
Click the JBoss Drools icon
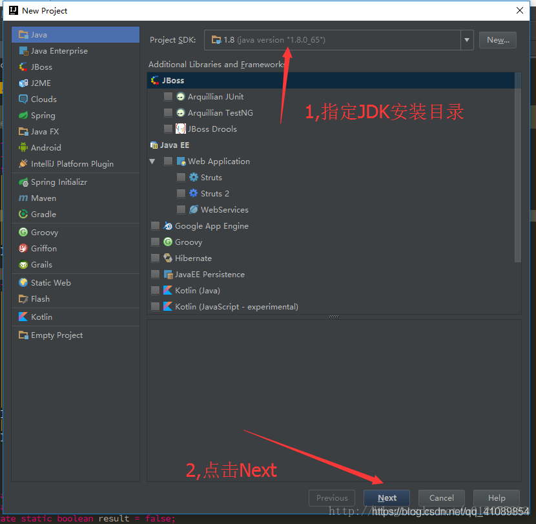coord(180,129)
